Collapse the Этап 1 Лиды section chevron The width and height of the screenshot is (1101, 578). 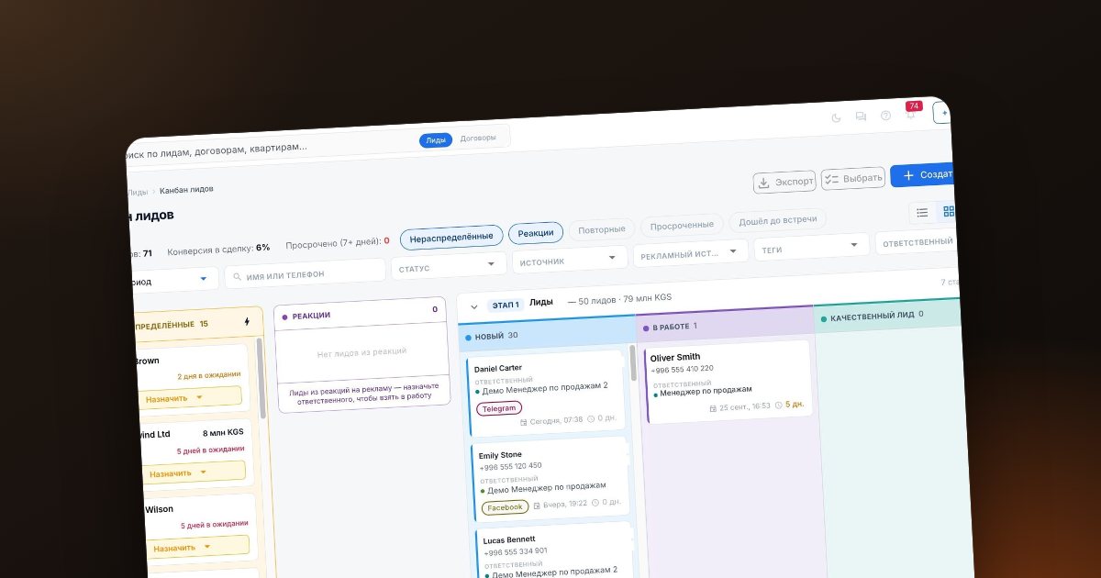coord(474,306)
